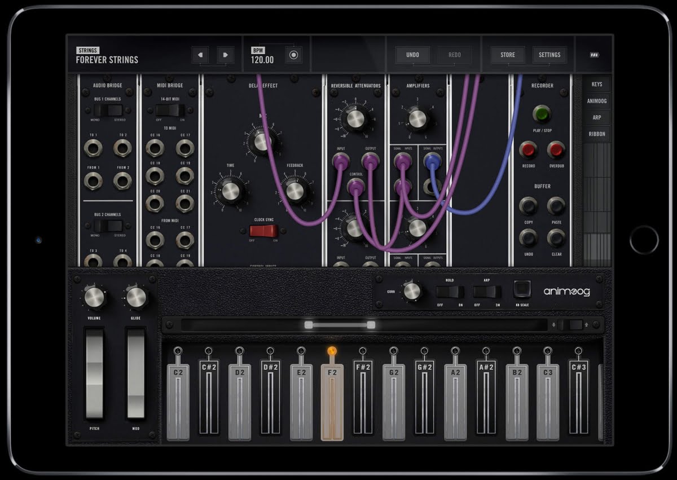The width and height of the screenshot is (677, 480).
Task: Play the C3 key
Action: (548, 402)
